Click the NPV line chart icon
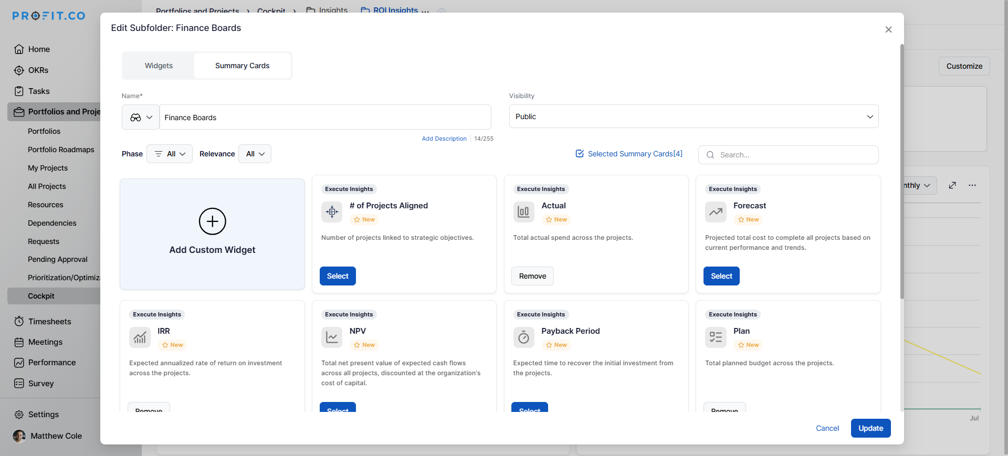 click(x=332, y=337)
